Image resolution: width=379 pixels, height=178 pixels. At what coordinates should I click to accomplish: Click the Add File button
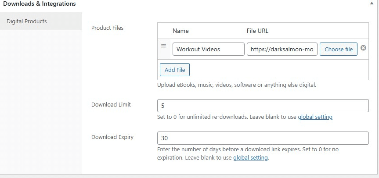click(x=174, y=70)
